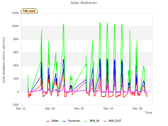The width and height of the screenshot is (168, 126).
Task: Click the Dec 28 x-axis tick label
Action: [x=138, y=108]
